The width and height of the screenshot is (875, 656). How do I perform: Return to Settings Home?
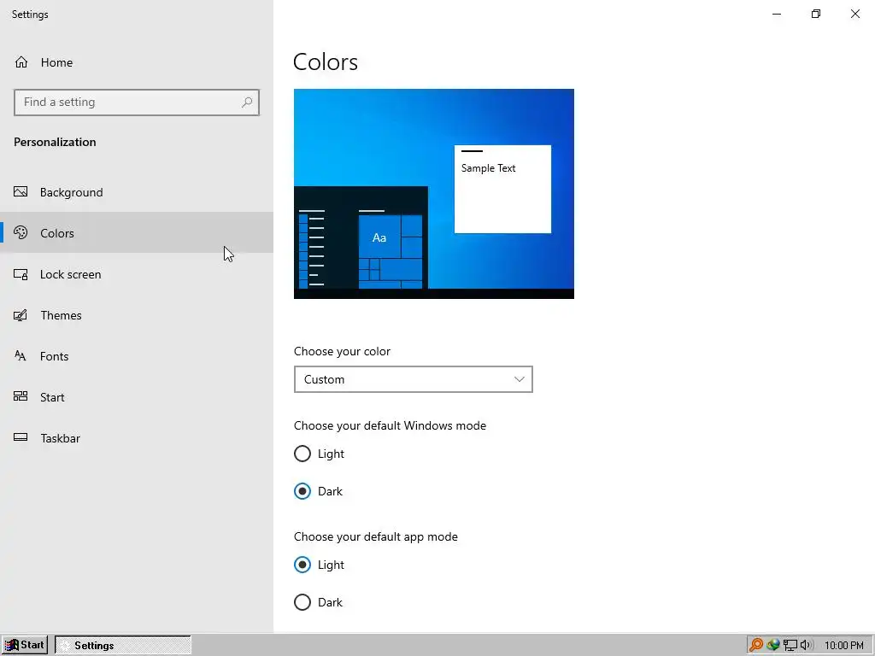click(x=137, y=61)
